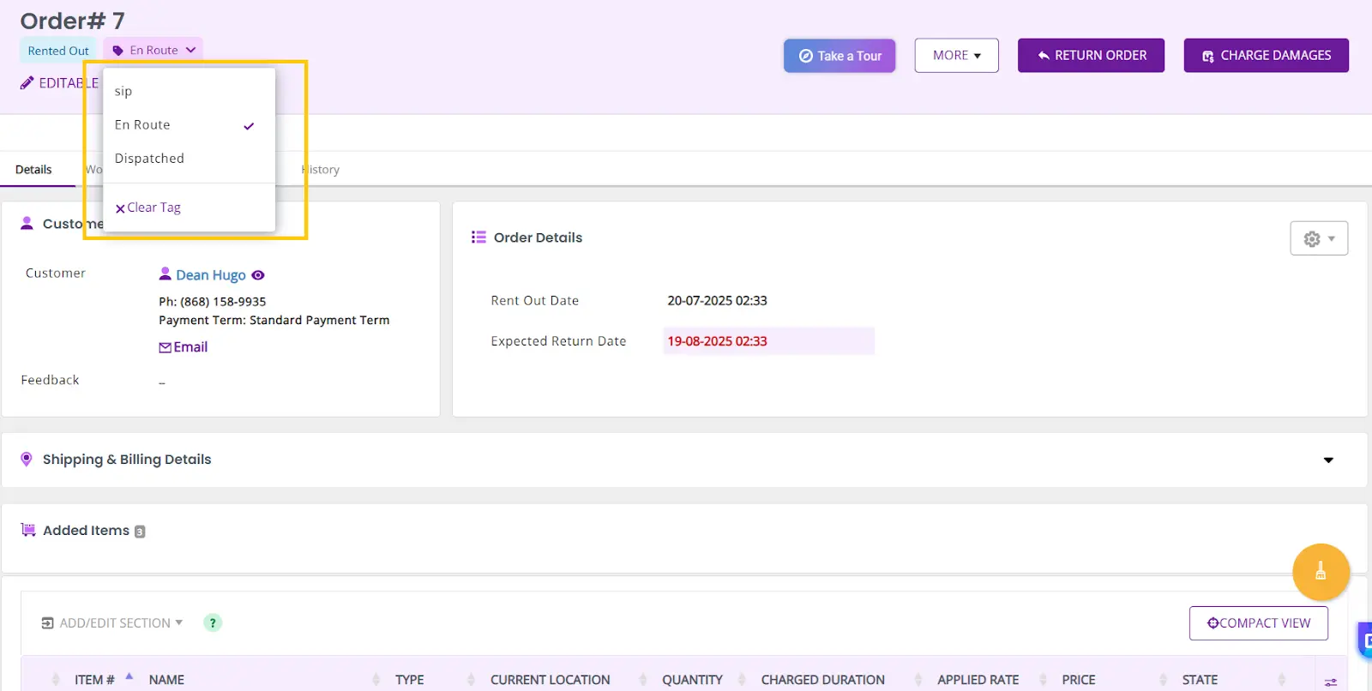Click the CHARGE DAMAGES button

[x=1266, y=56]
